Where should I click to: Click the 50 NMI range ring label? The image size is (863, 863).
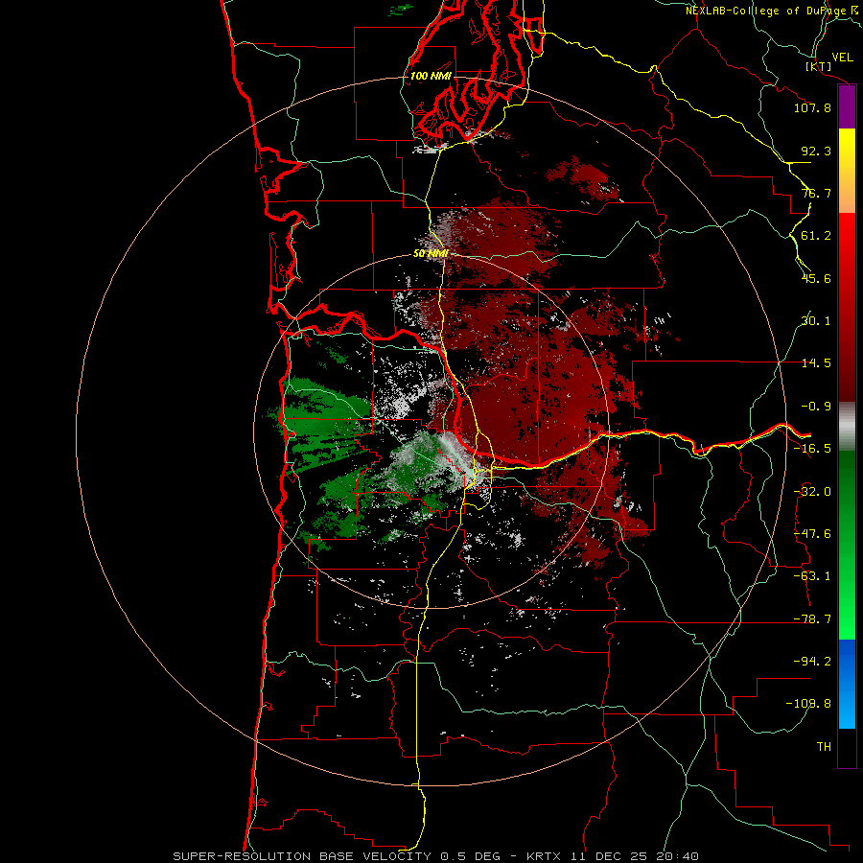click(x=431, y=254)
